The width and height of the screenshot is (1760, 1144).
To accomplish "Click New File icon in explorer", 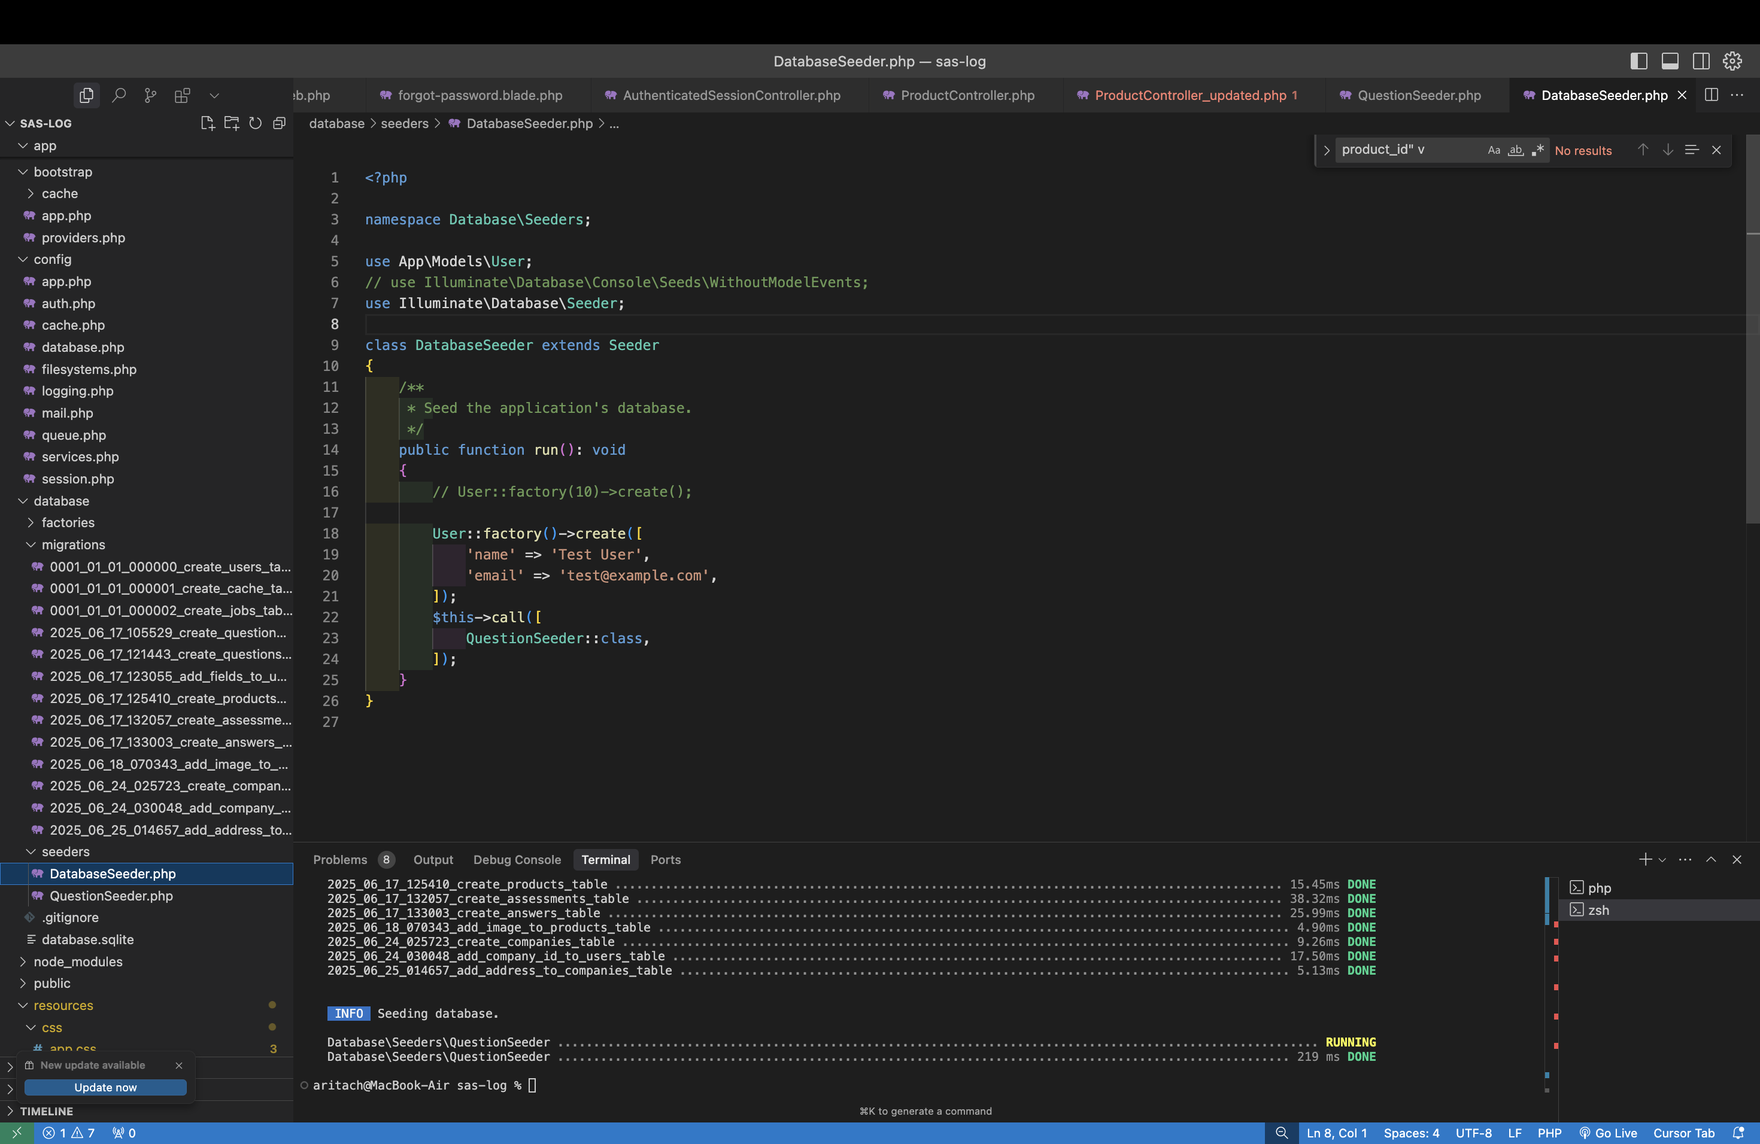I will [x=207, y=123].
